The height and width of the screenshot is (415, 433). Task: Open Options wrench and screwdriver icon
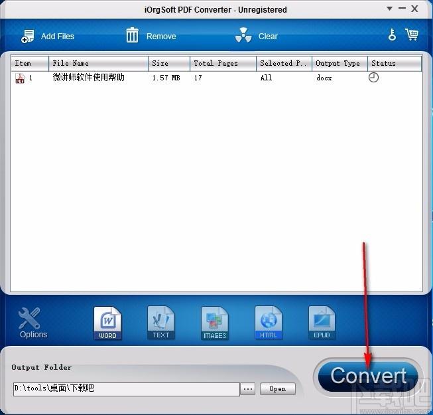(29, 318)
